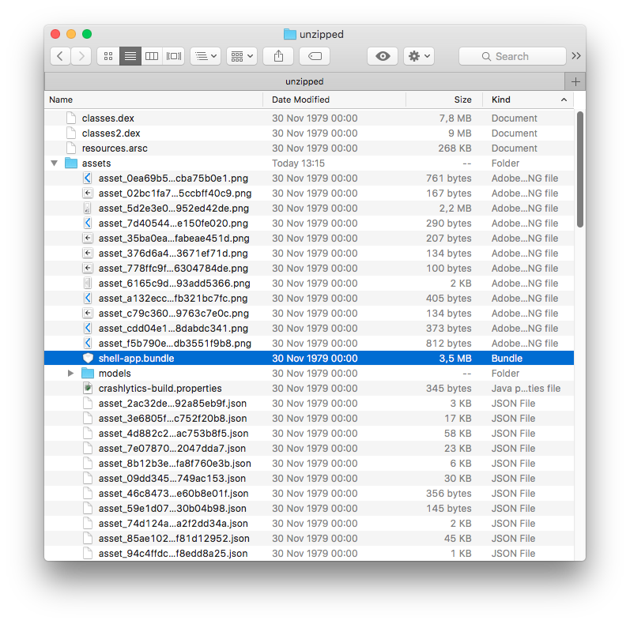Select asset_09dd345...749ac153.json file
The height and width of the screenshot is (624, 630).
tap(309, 478)
